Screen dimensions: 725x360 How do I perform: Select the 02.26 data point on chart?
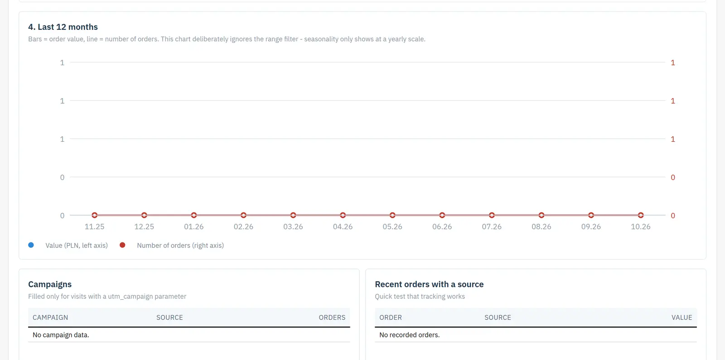pos(243,215)
